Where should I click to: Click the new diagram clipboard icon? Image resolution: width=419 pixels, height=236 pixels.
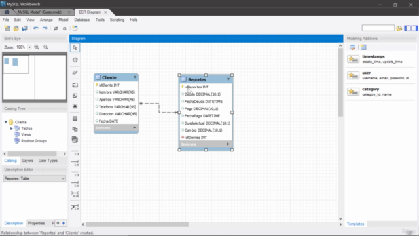75,28
